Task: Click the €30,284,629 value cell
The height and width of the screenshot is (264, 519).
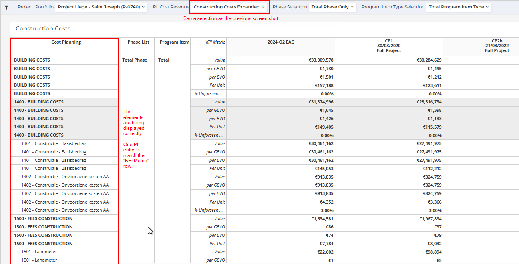Action: click(x=429, y=60)
